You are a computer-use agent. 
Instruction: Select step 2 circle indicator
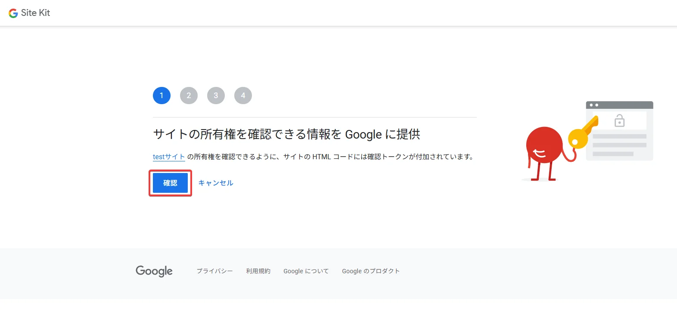[189, 96]
